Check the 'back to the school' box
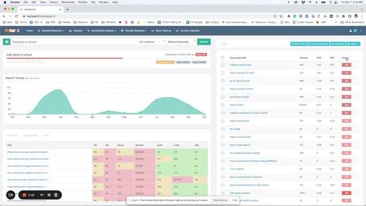366x206 pixels. click(x=222, y=121)
